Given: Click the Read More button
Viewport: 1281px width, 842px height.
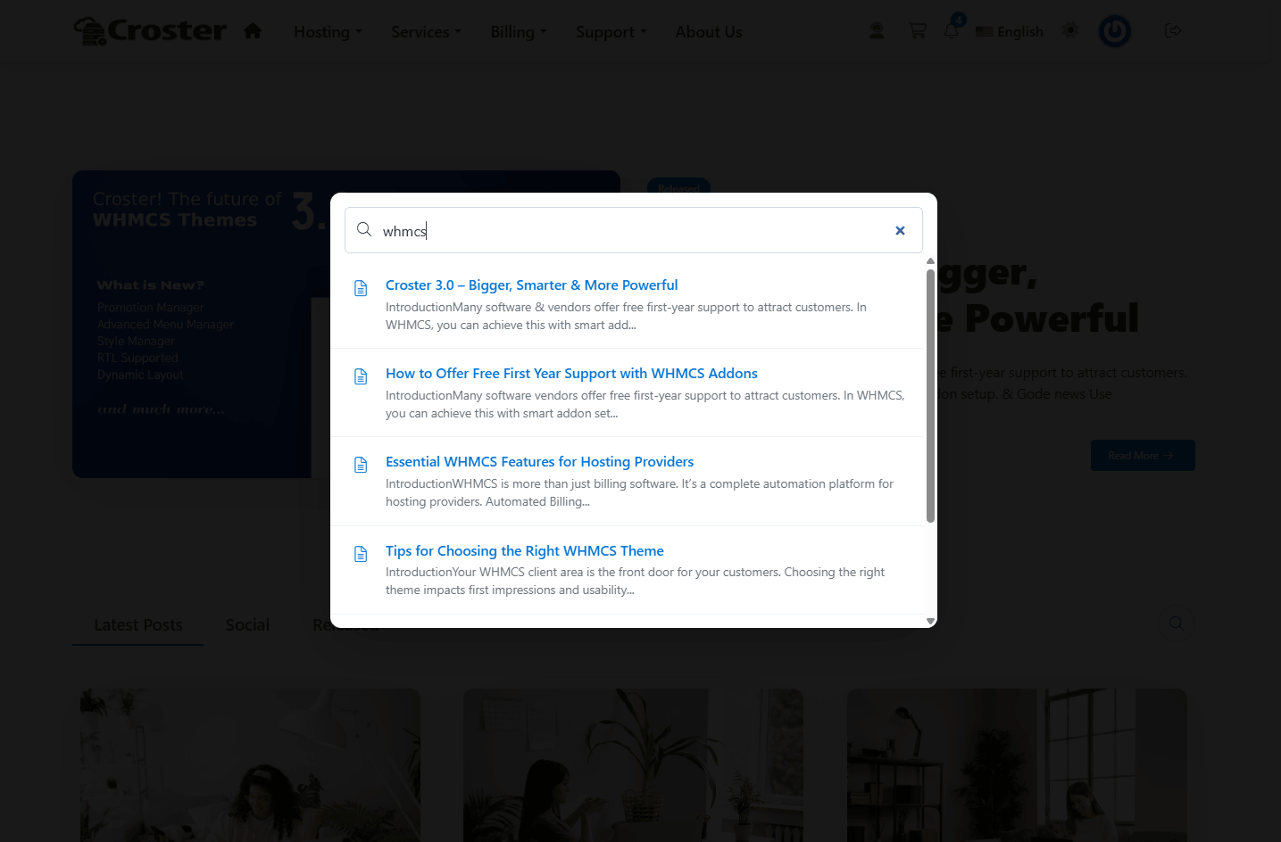Looking at the screenshot, I should pyautogui.click(x=1143, y=456).
